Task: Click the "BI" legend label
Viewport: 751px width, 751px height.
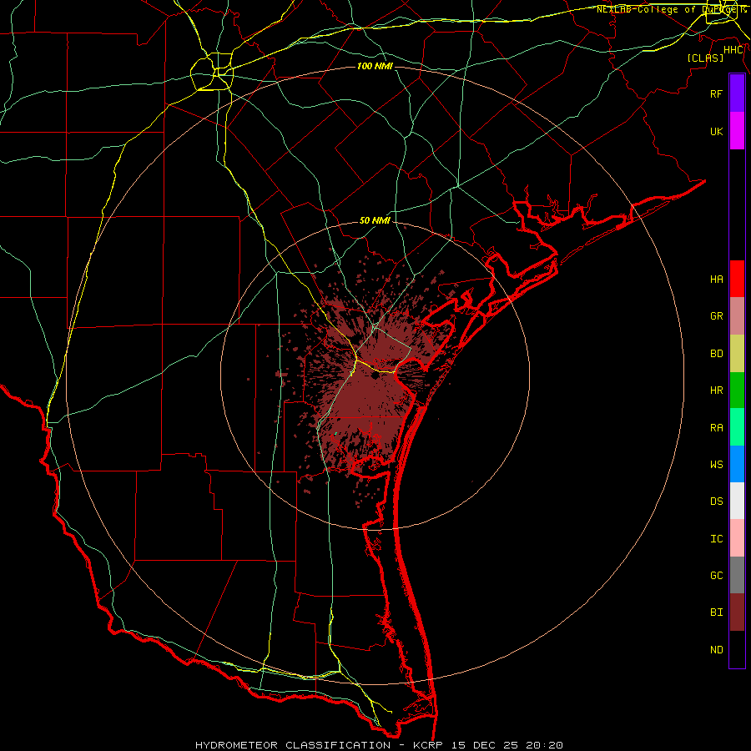Action: [x=716, y=612]
